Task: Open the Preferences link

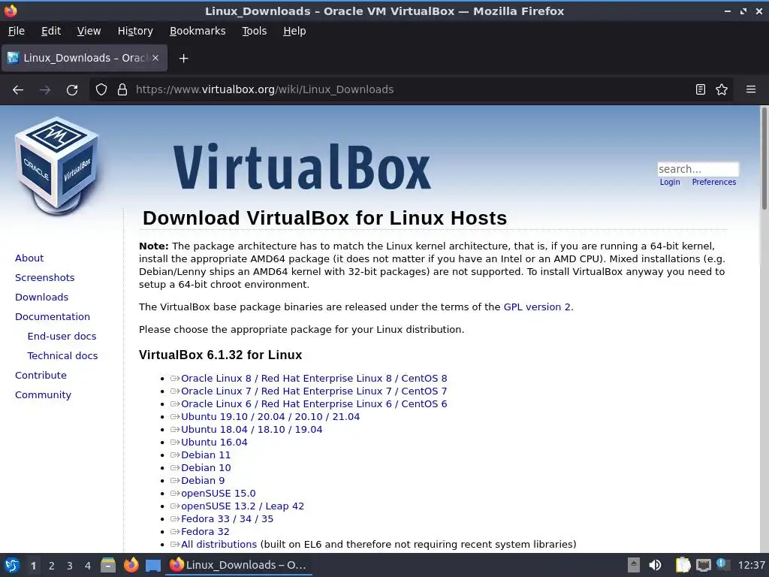Action: 713,182
